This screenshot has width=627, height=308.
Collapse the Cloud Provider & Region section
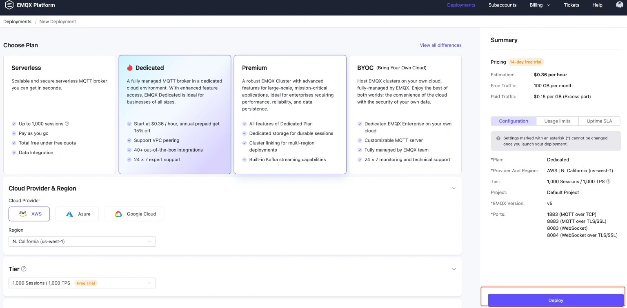454,188
